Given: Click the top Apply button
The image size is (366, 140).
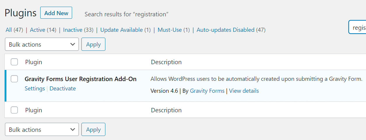Looking at the screenshot, I should tap(93, 45).
